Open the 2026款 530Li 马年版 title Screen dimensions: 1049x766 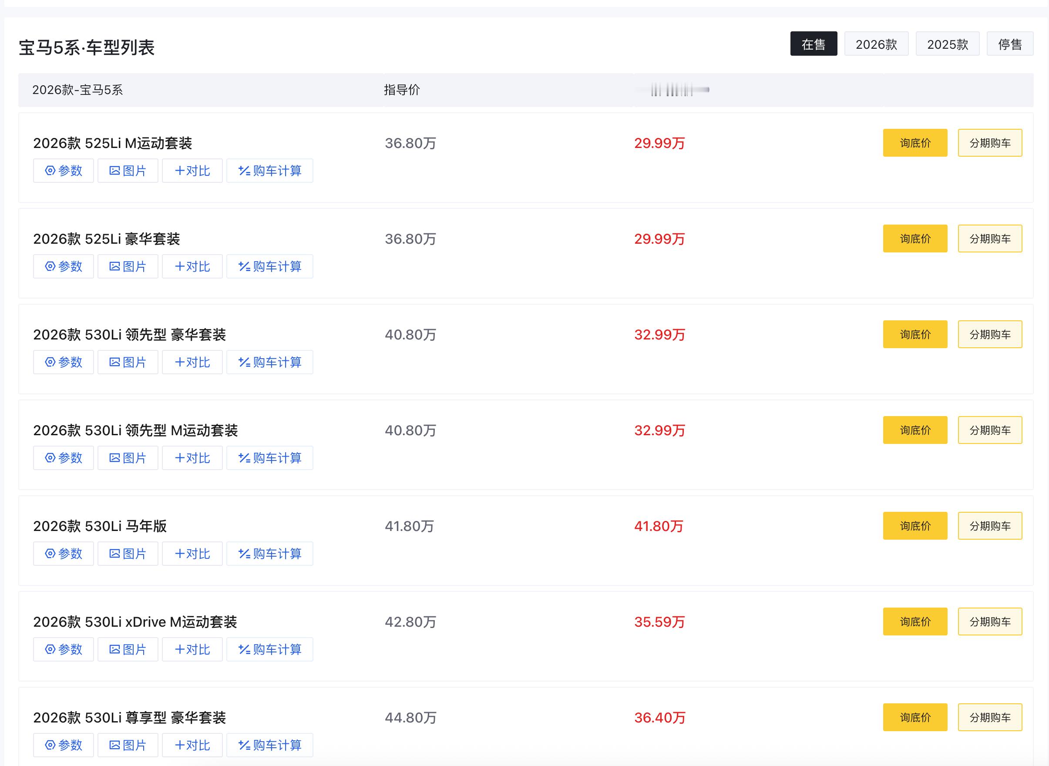tap(100, 526)
